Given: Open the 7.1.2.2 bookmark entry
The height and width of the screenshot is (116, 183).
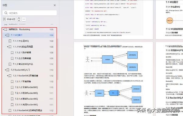Looking at the screenshot, I should [x=23, y=58].
